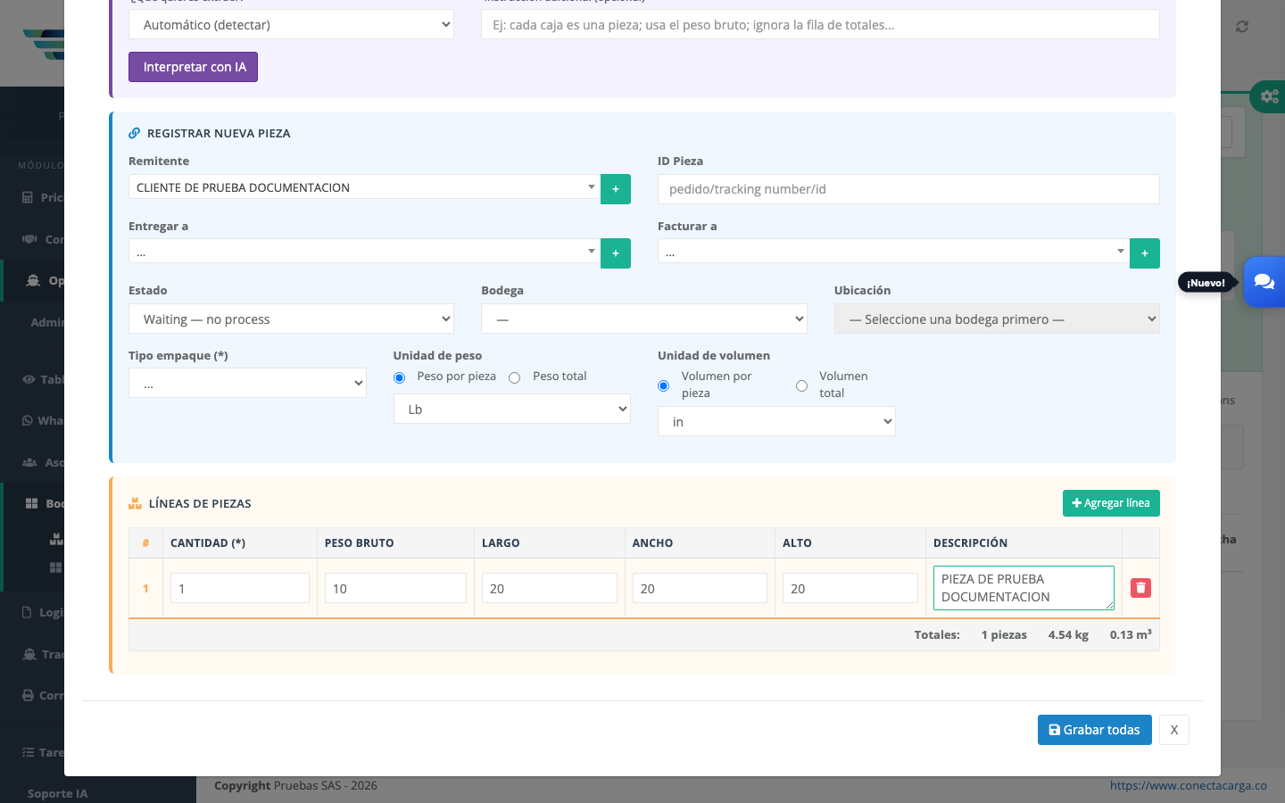Click the green plus button next to Entregar a

coord(616,253)
